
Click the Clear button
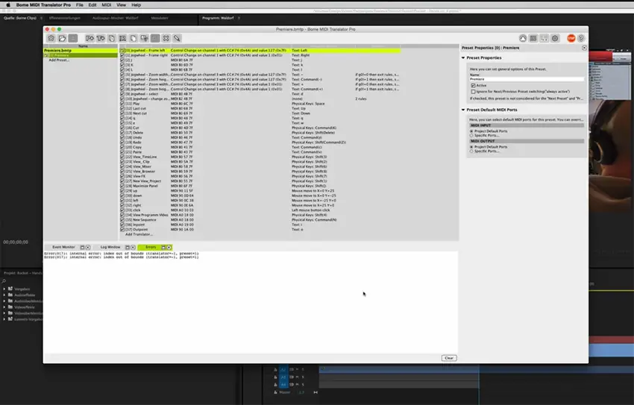(x=449, y=358)
